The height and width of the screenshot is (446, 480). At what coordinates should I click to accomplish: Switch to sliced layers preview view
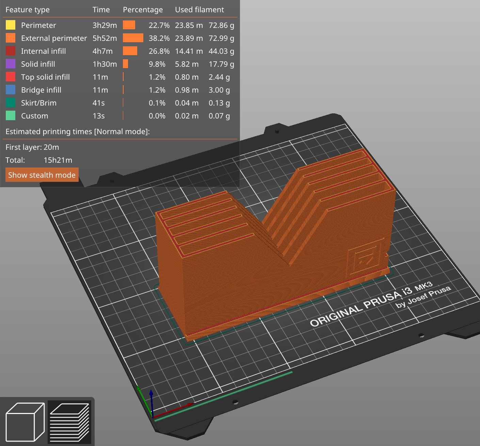point(69,422)
